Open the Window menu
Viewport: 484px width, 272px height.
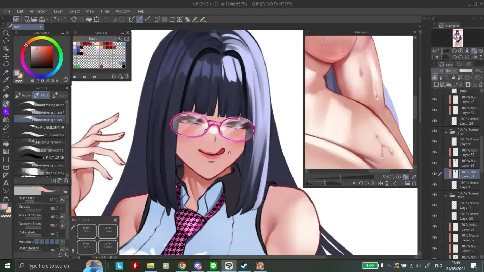[123, 11]
